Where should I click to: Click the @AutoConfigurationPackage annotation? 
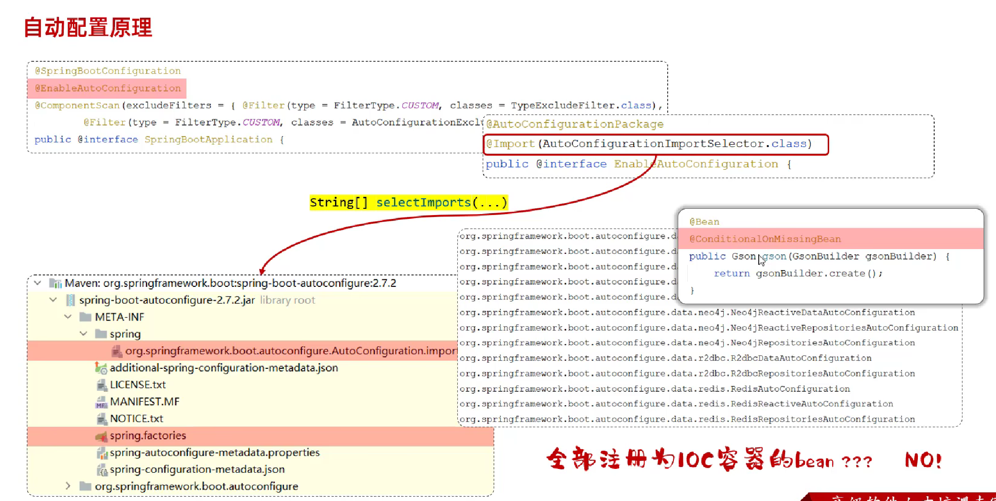click(575, 124)
